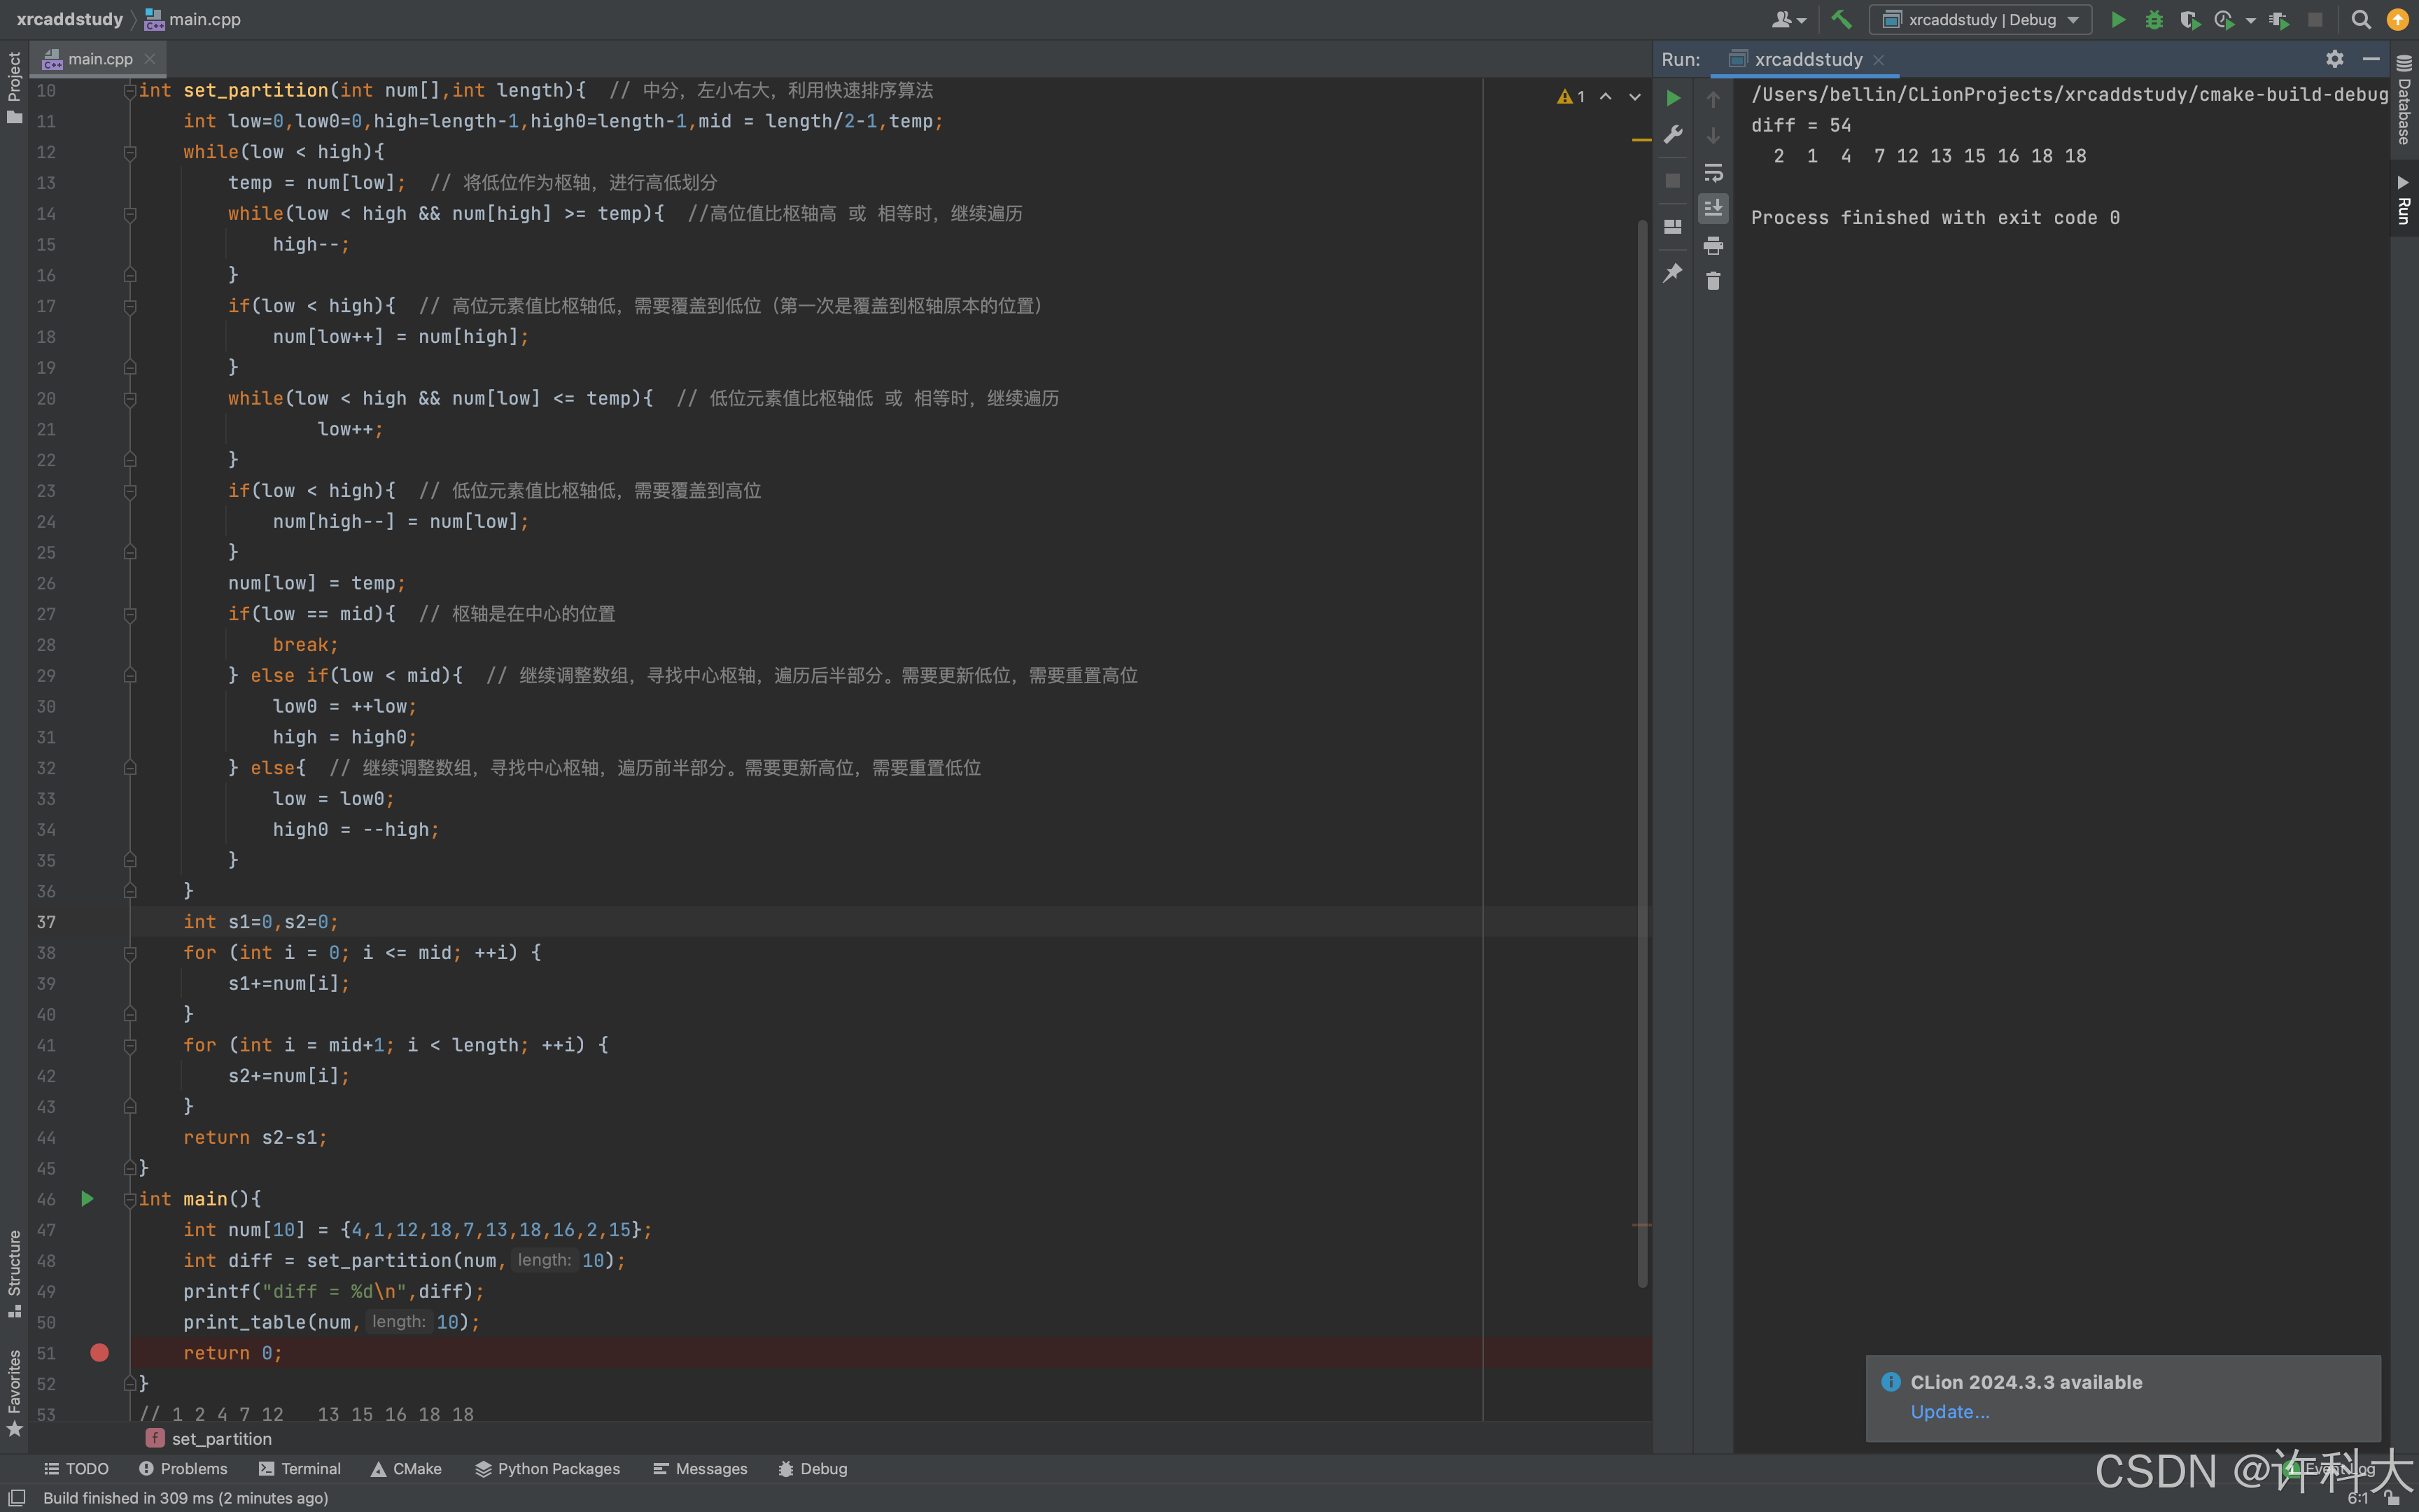Click the editor vertical scrollbar

pyautogui.click(x=1641, y=750)
